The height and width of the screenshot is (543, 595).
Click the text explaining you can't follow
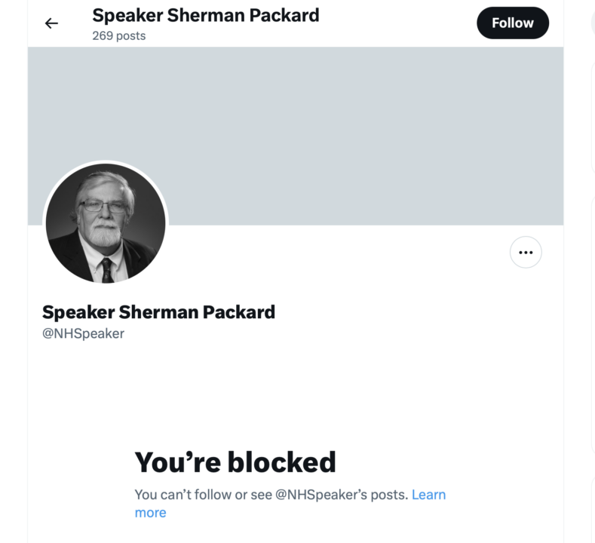pos(271,495)
